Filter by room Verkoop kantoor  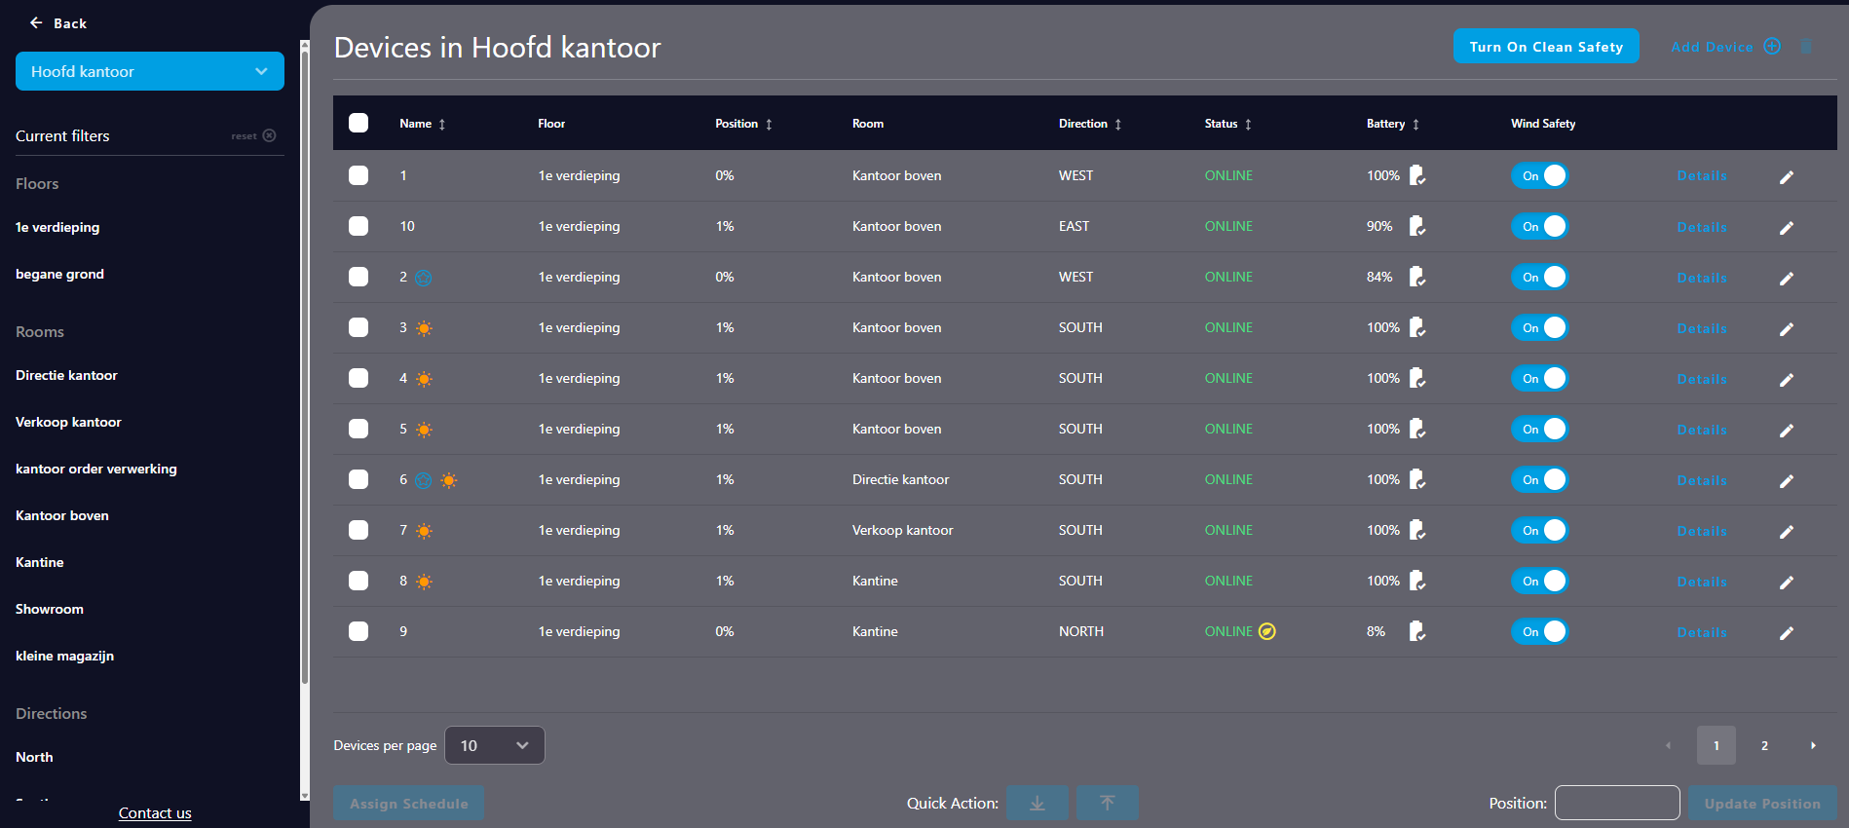click(68, 422)
